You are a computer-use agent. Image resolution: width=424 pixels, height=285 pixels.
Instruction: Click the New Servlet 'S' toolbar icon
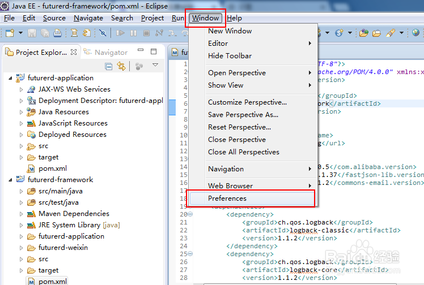(339, 33)
